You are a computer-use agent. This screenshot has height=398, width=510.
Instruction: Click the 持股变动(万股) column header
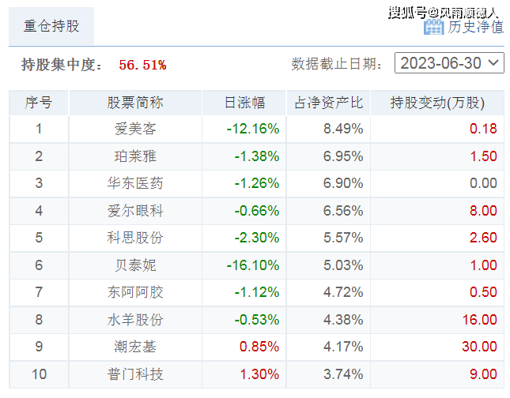[x=436, y=103]
